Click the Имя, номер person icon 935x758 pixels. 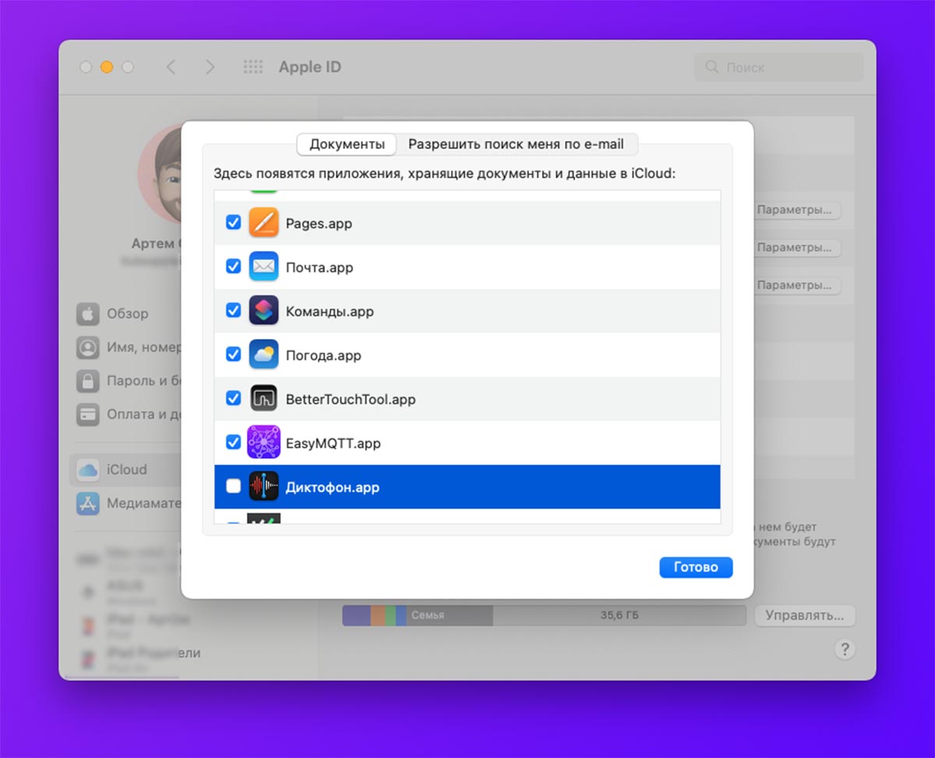click(x=88, y=347)
